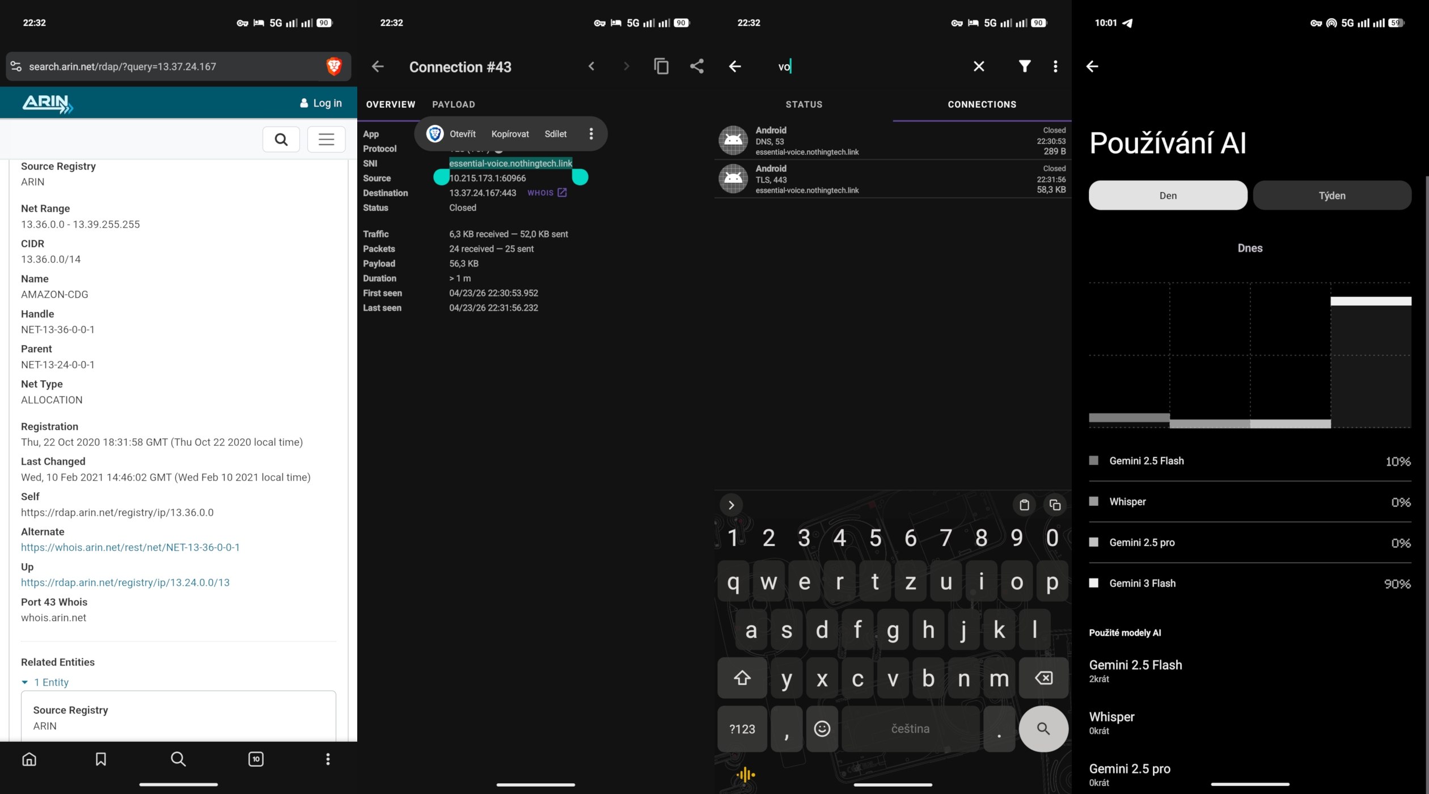Collapse the 1 Entity disclosure triangle
The height and width of the screenshot is (794, 1429).
point(25,682)
